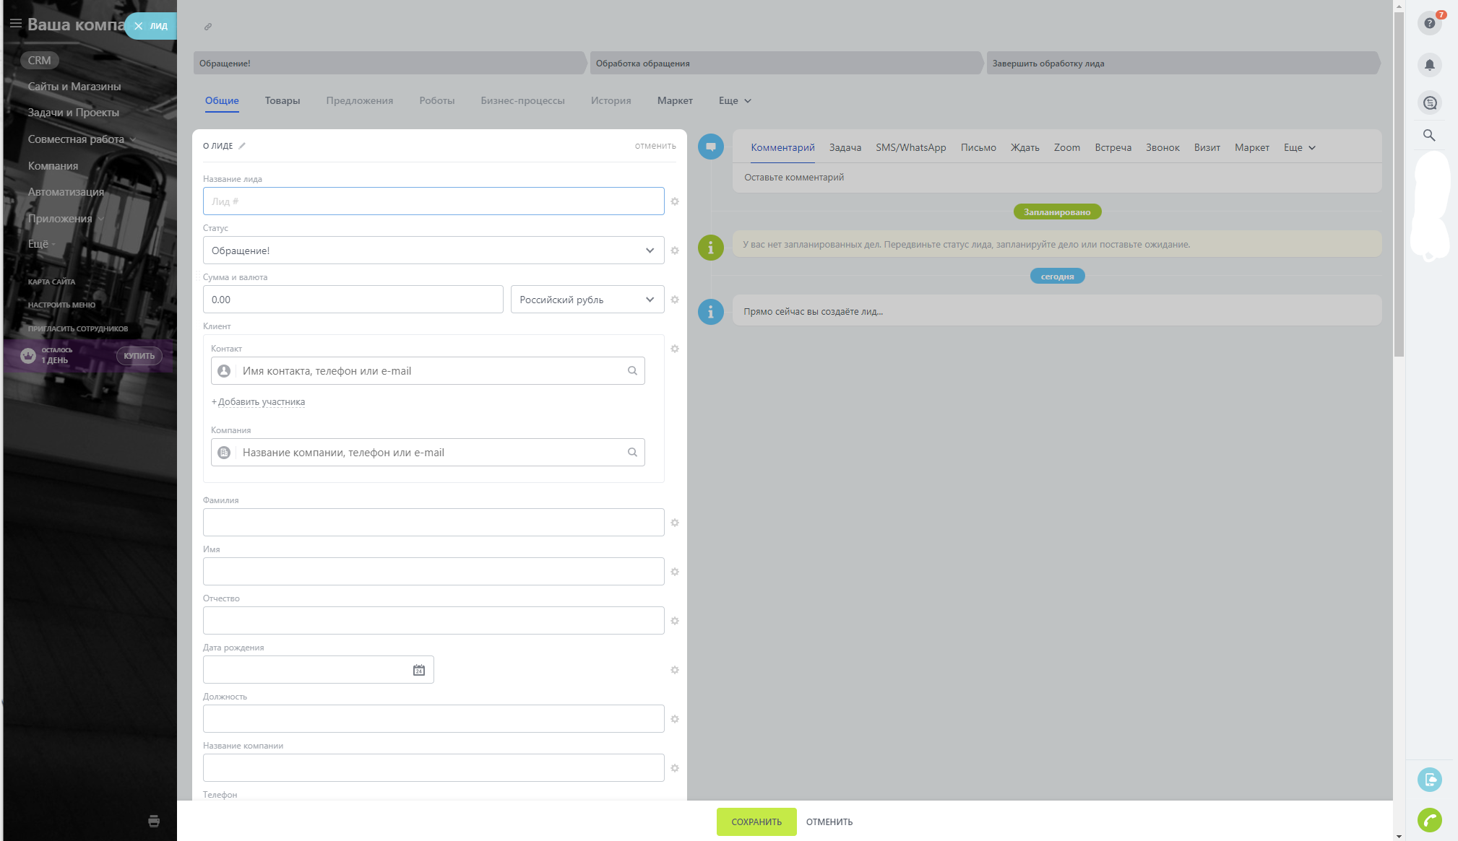Click the КУПИТЬ button in sidebar
Viewport: 1458px width, 841px height.
pyautogui.click(x=139, y=356)
